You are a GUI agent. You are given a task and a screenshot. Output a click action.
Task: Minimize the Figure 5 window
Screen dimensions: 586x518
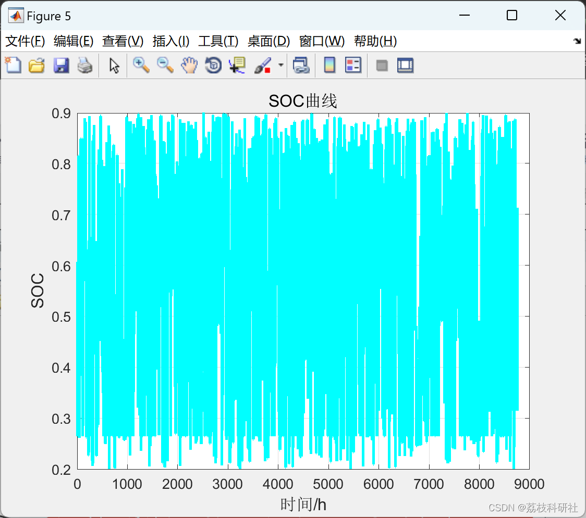point(465,15)
